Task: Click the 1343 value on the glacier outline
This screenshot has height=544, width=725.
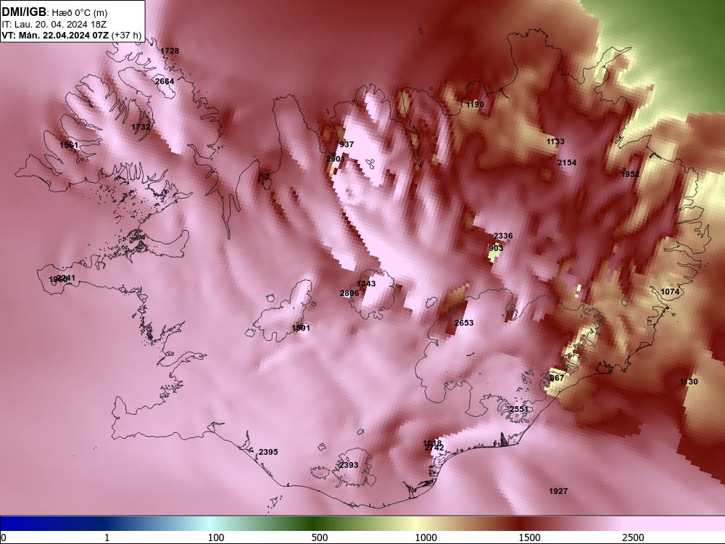Action: click(366, 284)
